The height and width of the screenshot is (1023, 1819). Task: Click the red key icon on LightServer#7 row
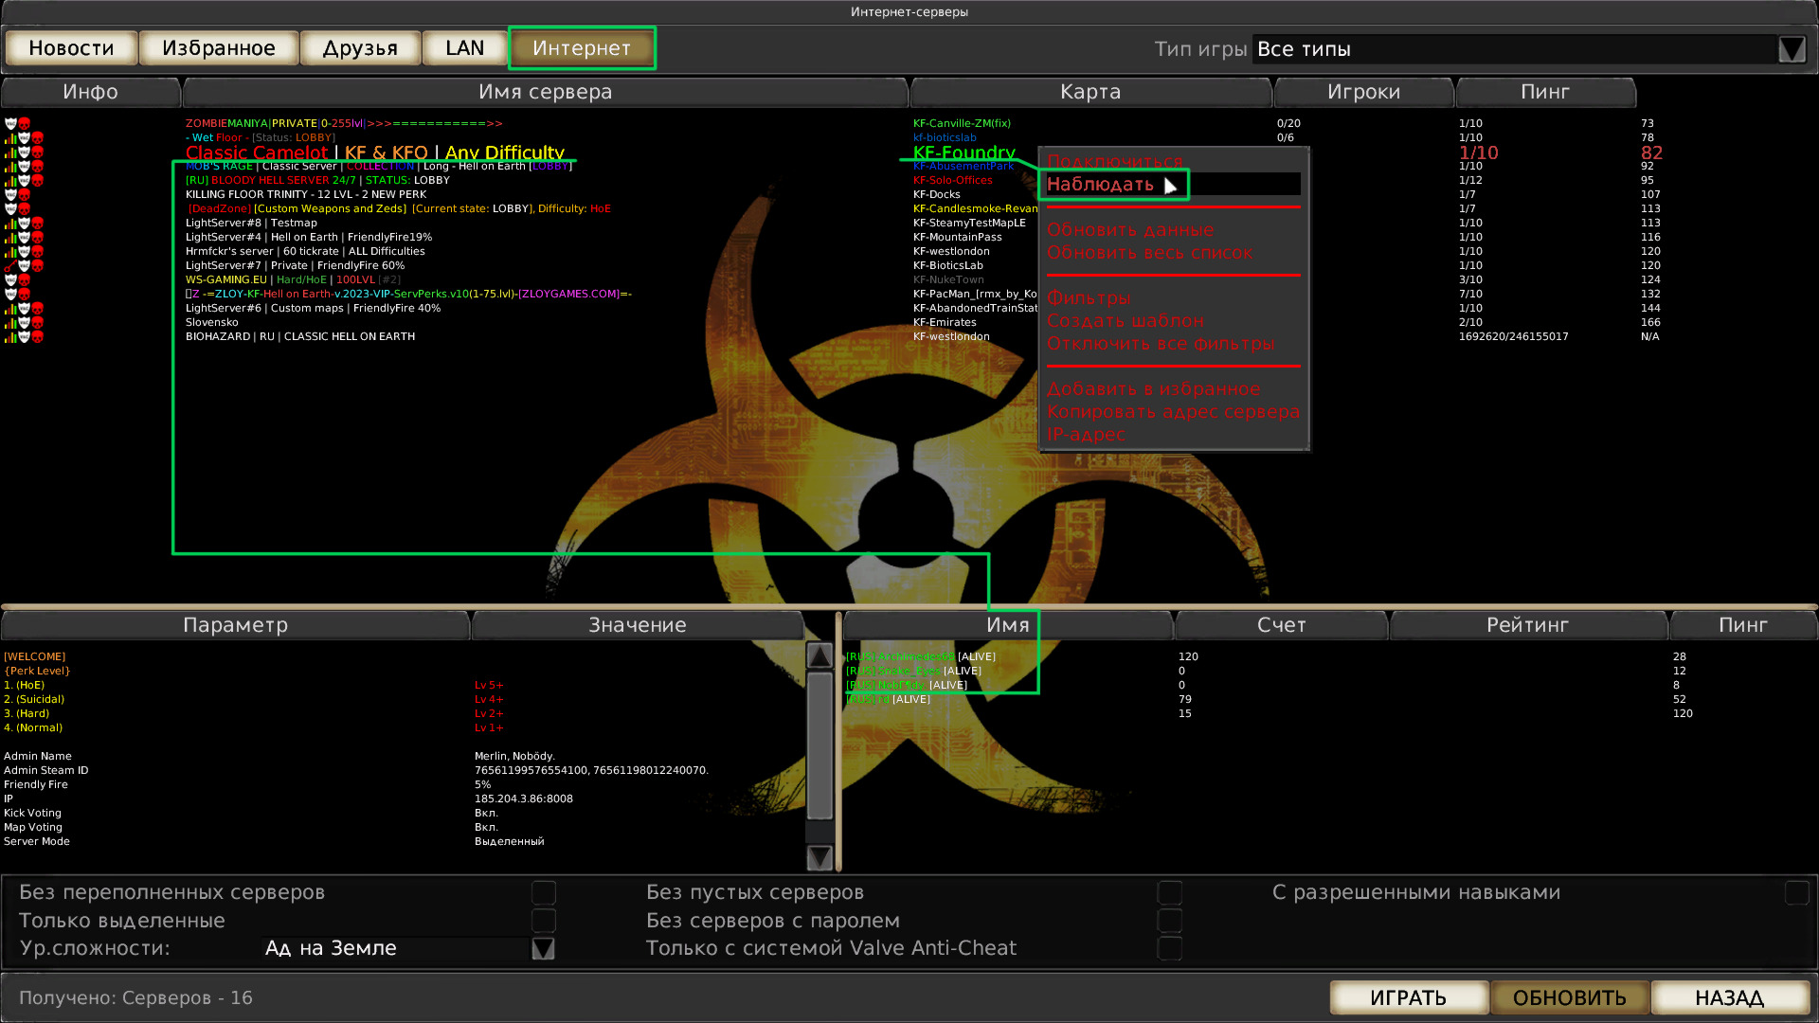click(x=10, y=266)
